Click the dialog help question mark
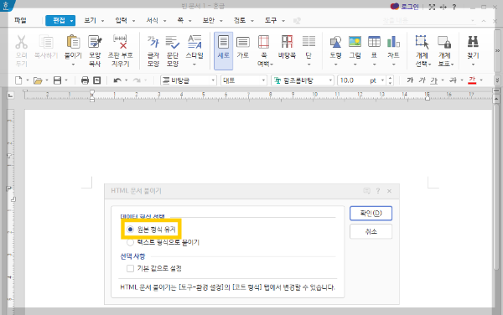The width and height of the screenshot is (503, 315). click(378, 191)
